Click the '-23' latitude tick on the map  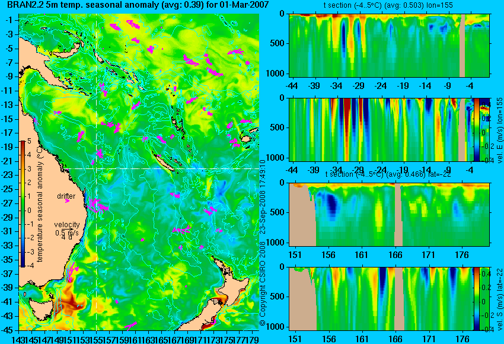(x=8, y=175)
